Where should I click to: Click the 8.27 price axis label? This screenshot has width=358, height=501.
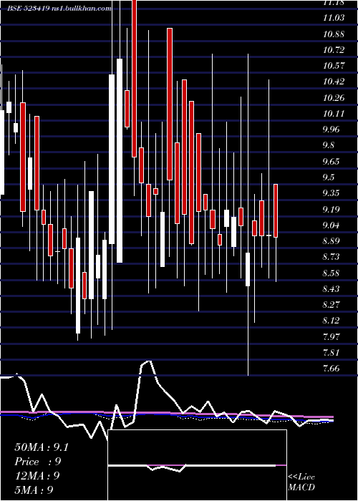pos(332,304)
